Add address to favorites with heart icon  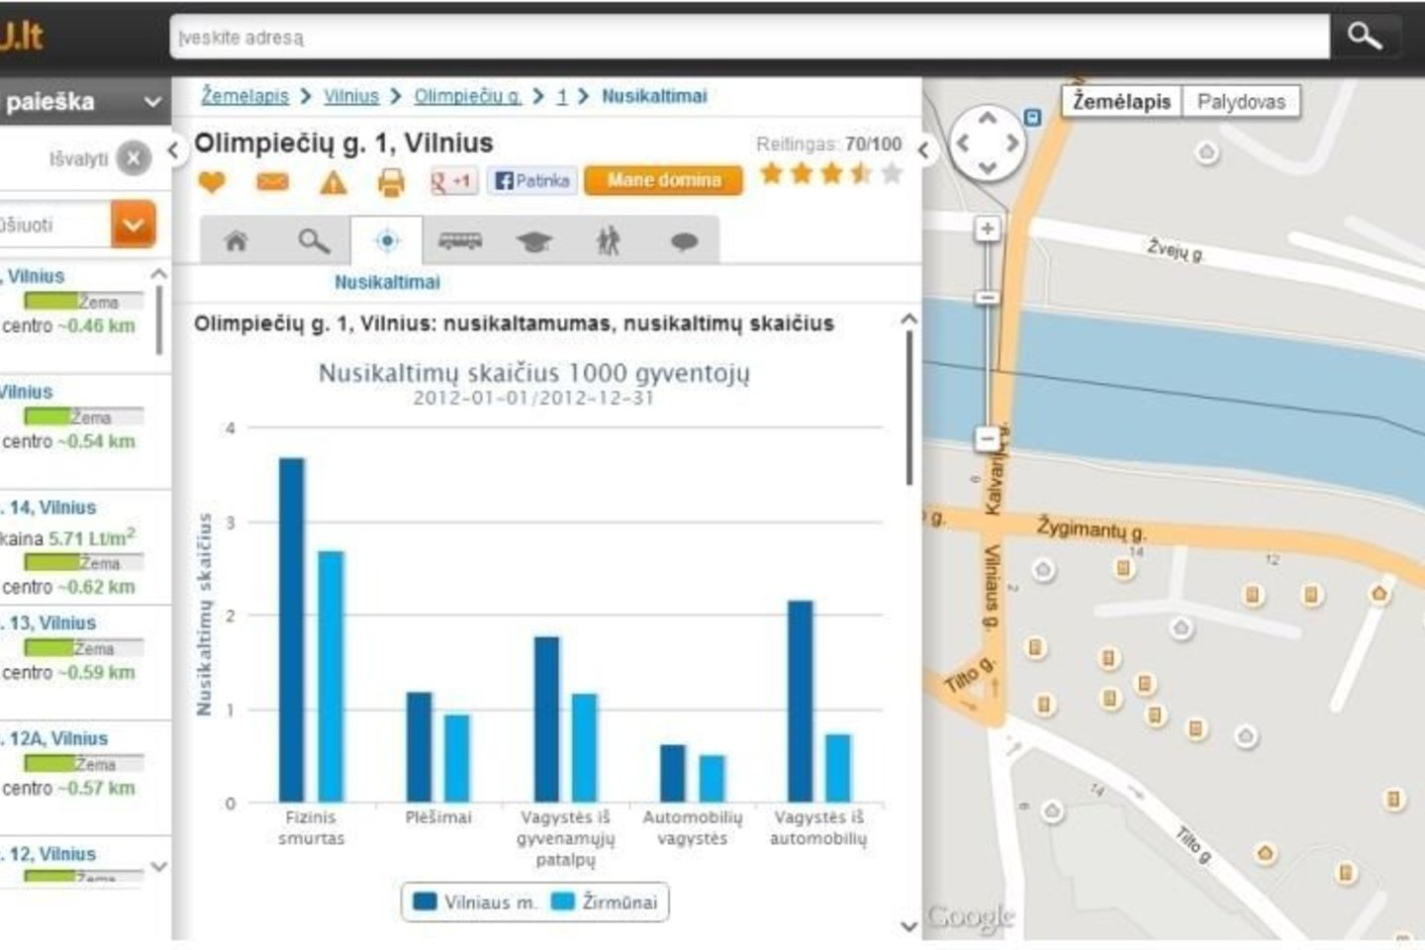point(212,182)
